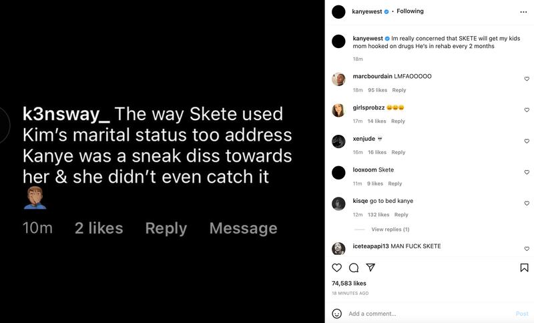Reply to marcbourdain's comment
Screen dimensions: 534x323
[x=399, y=90]
